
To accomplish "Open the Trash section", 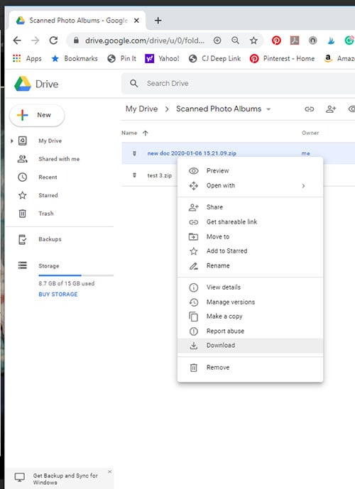I will point(46,214).
